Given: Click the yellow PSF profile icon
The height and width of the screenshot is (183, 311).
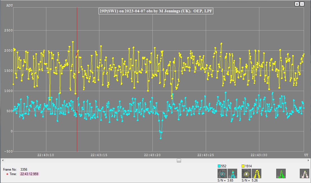Looking at the screenshot, I should (257, 173).
